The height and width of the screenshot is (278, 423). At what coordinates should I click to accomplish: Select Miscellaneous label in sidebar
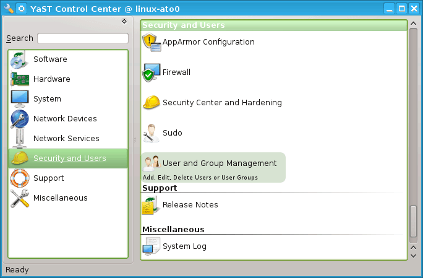[x=61, y=198]
